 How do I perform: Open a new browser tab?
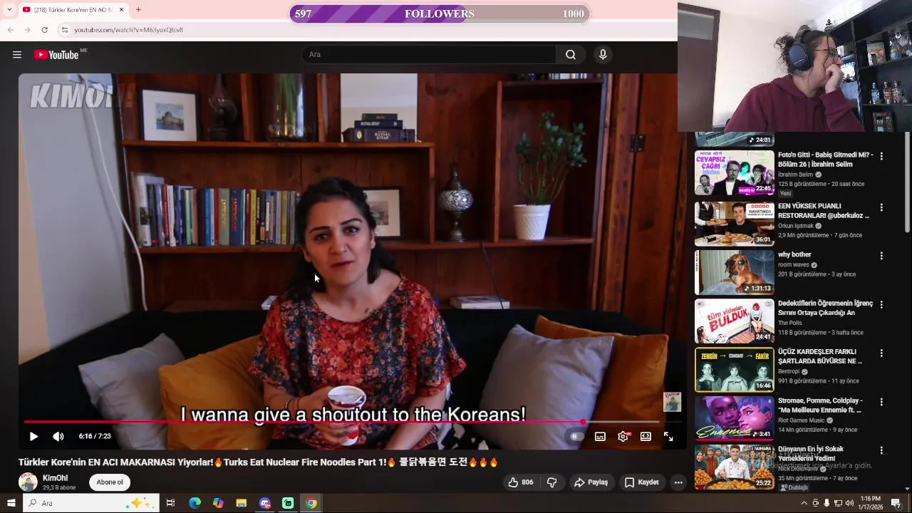pos(138,10)
